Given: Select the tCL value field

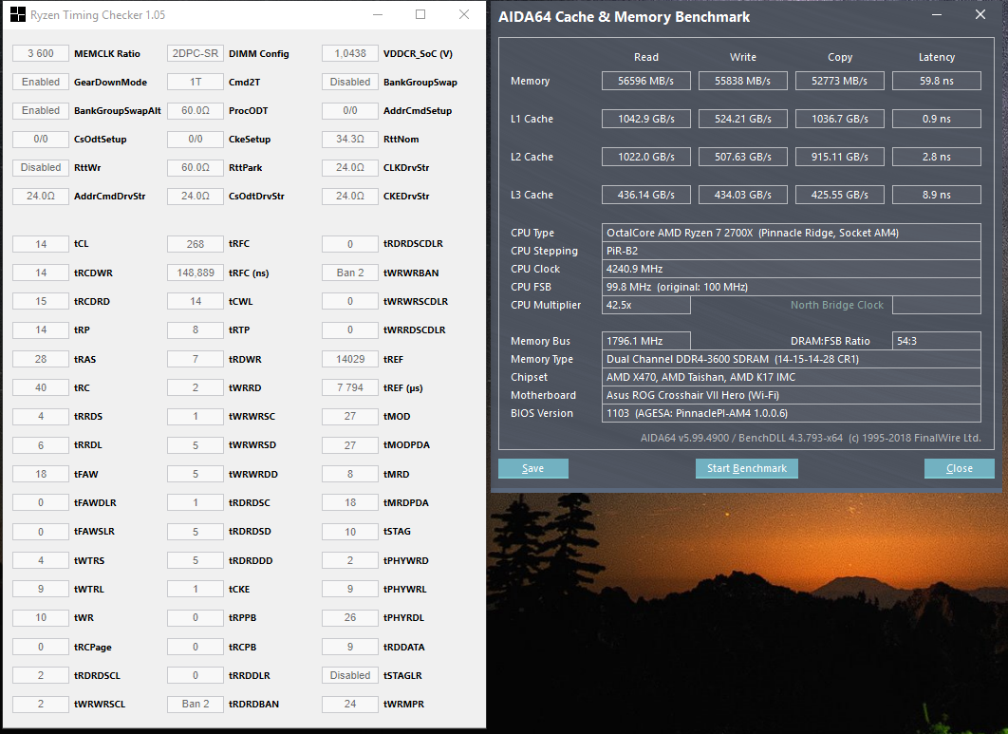Looking at the screenshot, I should 41,244.
